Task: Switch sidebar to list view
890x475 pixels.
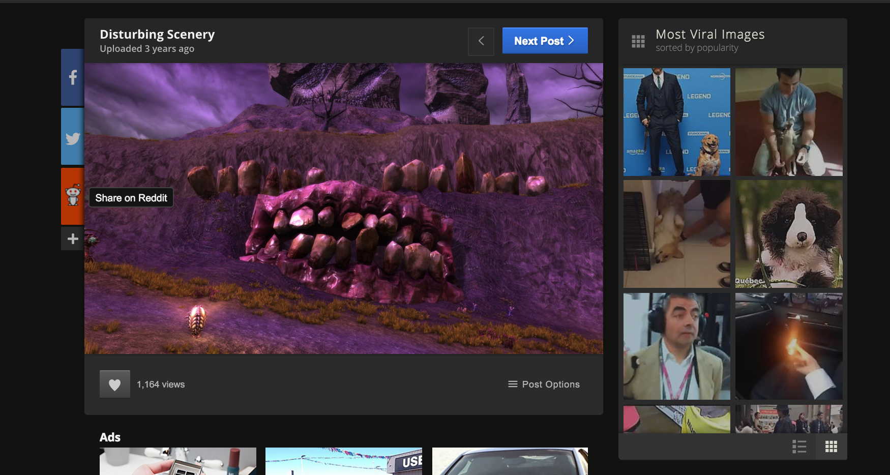Action: coord(799,447)
